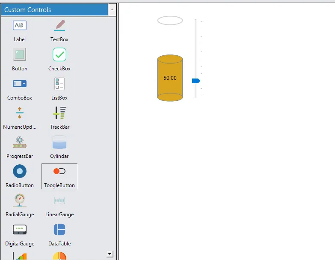
Task: Select the DigitalGauge control icon
Action: pyautogui.click(x=20, y=230)
